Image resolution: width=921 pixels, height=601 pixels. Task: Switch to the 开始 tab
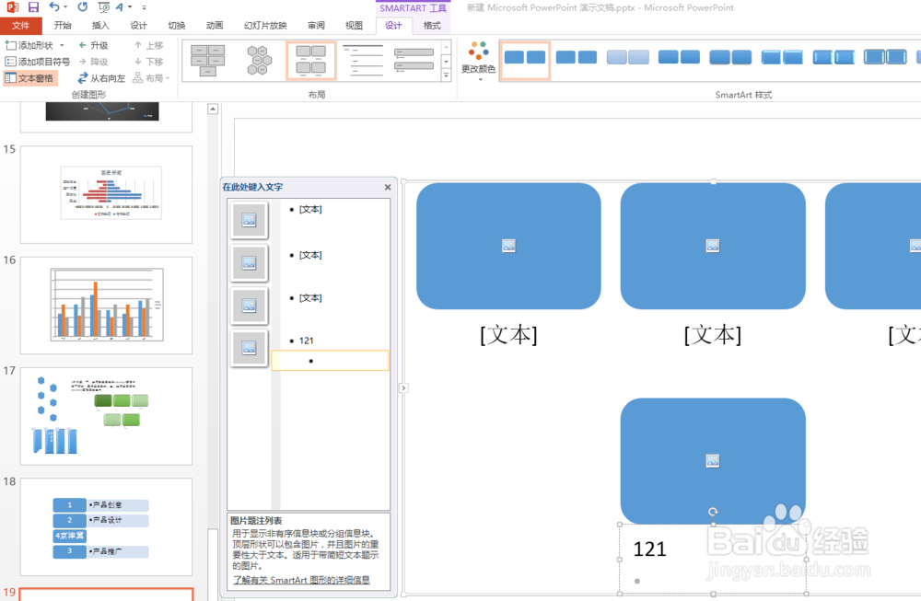point(63,25)
